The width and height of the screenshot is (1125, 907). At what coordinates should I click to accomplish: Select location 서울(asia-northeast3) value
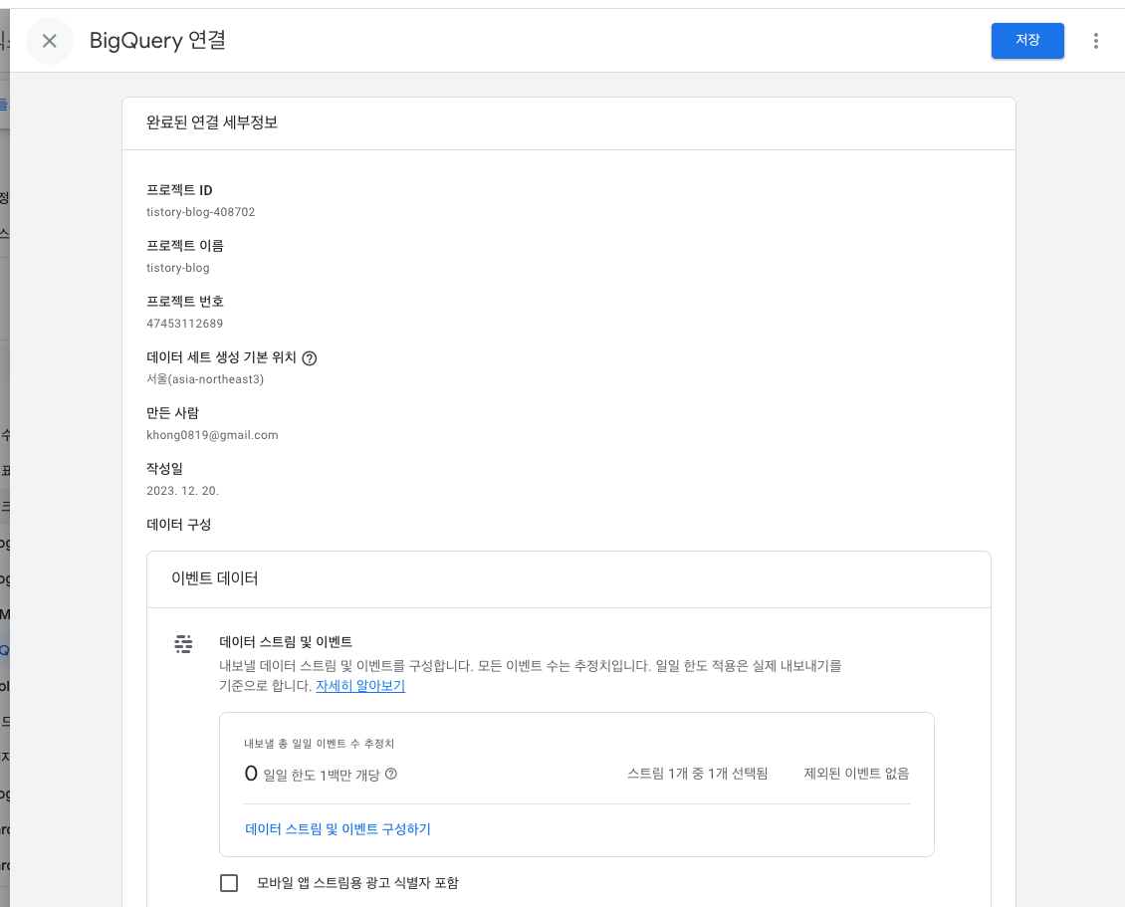point(205,379)
